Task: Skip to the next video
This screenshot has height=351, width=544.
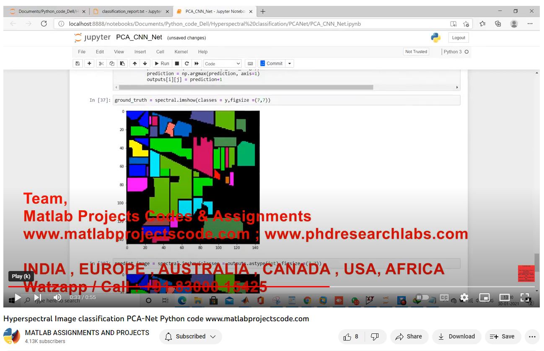Action: tap(37, 297)
